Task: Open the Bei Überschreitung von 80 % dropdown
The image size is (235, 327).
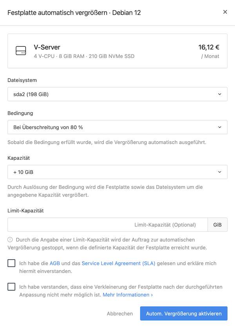Action: tap(117, 127)
